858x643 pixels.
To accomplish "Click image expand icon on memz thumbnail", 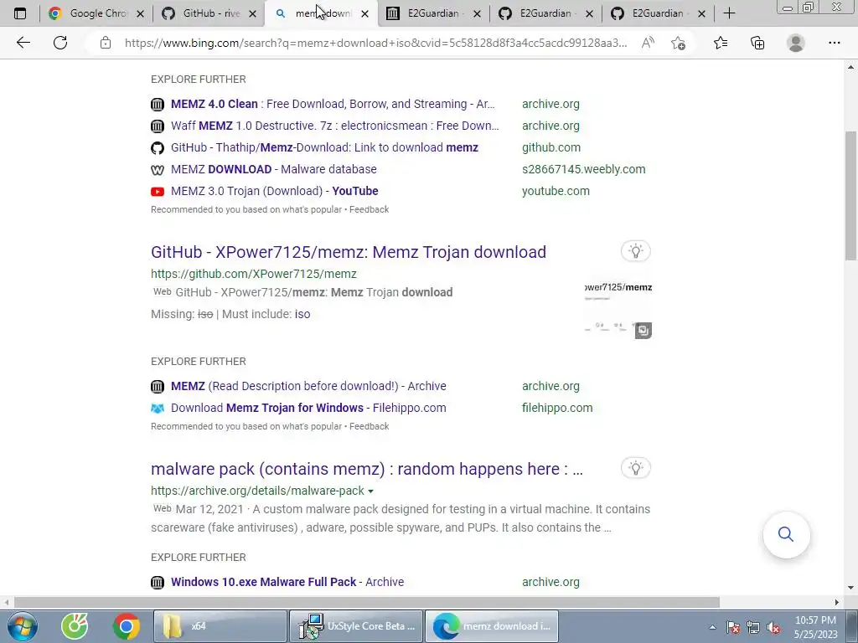I will (x=643, y=330).
